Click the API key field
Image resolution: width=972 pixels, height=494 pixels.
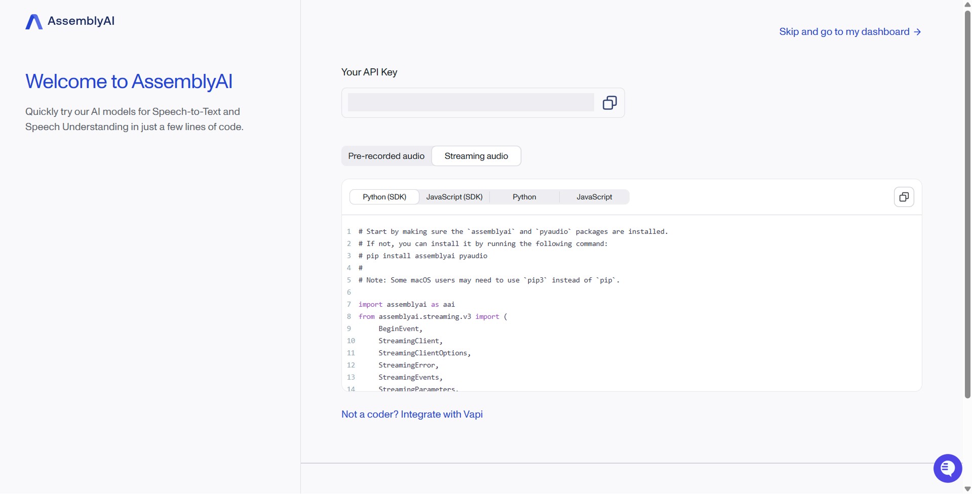click(x=471, y=102)
